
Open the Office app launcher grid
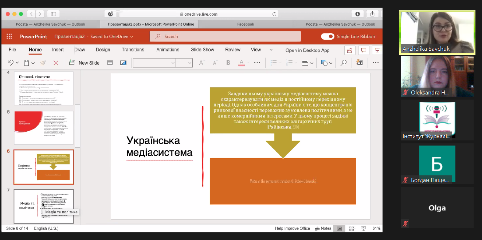point(9,36)
